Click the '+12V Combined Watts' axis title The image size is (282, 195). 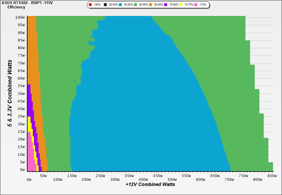pos(150,184)
